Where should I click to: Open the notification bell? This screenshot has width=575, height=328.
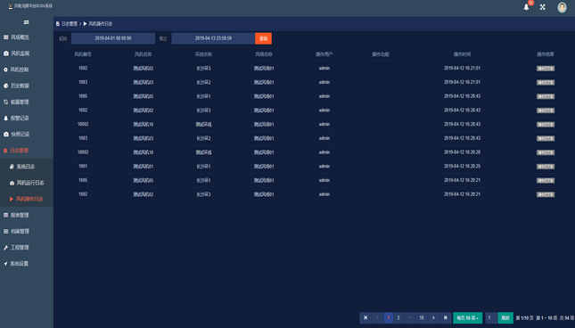[526, 7]
